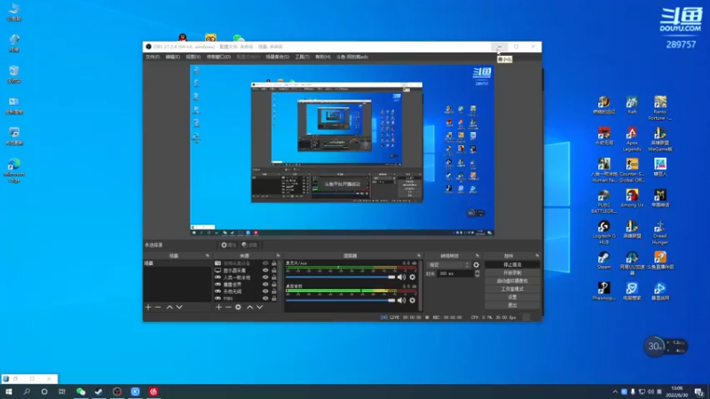Move the selected source down

click(x=259, y=307)
